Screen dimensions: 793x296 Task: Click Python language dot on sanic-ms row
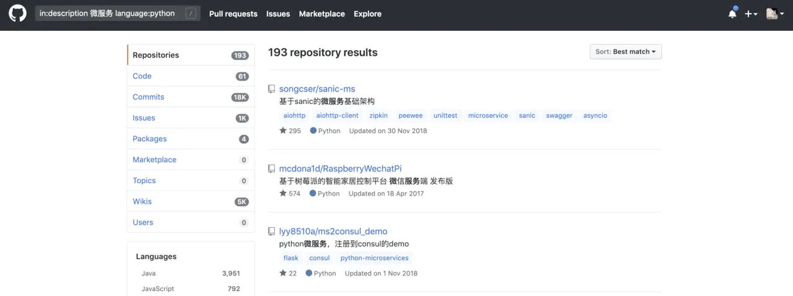pos(313,131)
